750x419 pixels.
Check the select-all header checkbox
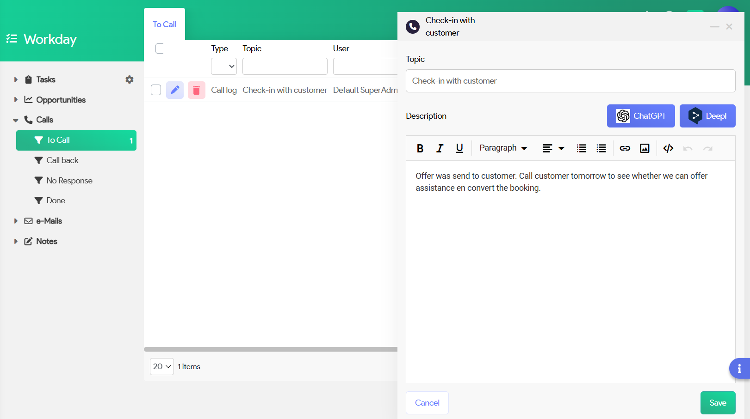160,49
